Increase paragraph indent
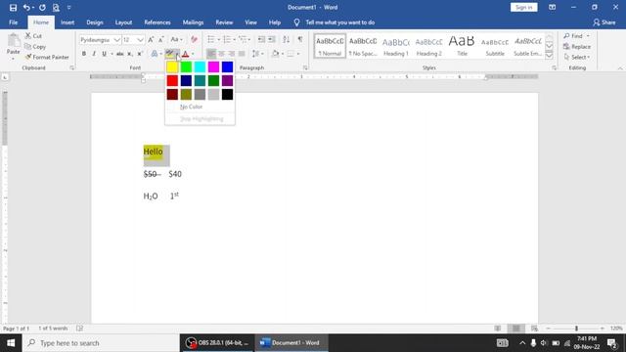The height and width of the screenshot is (352, 626). [272, 39]
